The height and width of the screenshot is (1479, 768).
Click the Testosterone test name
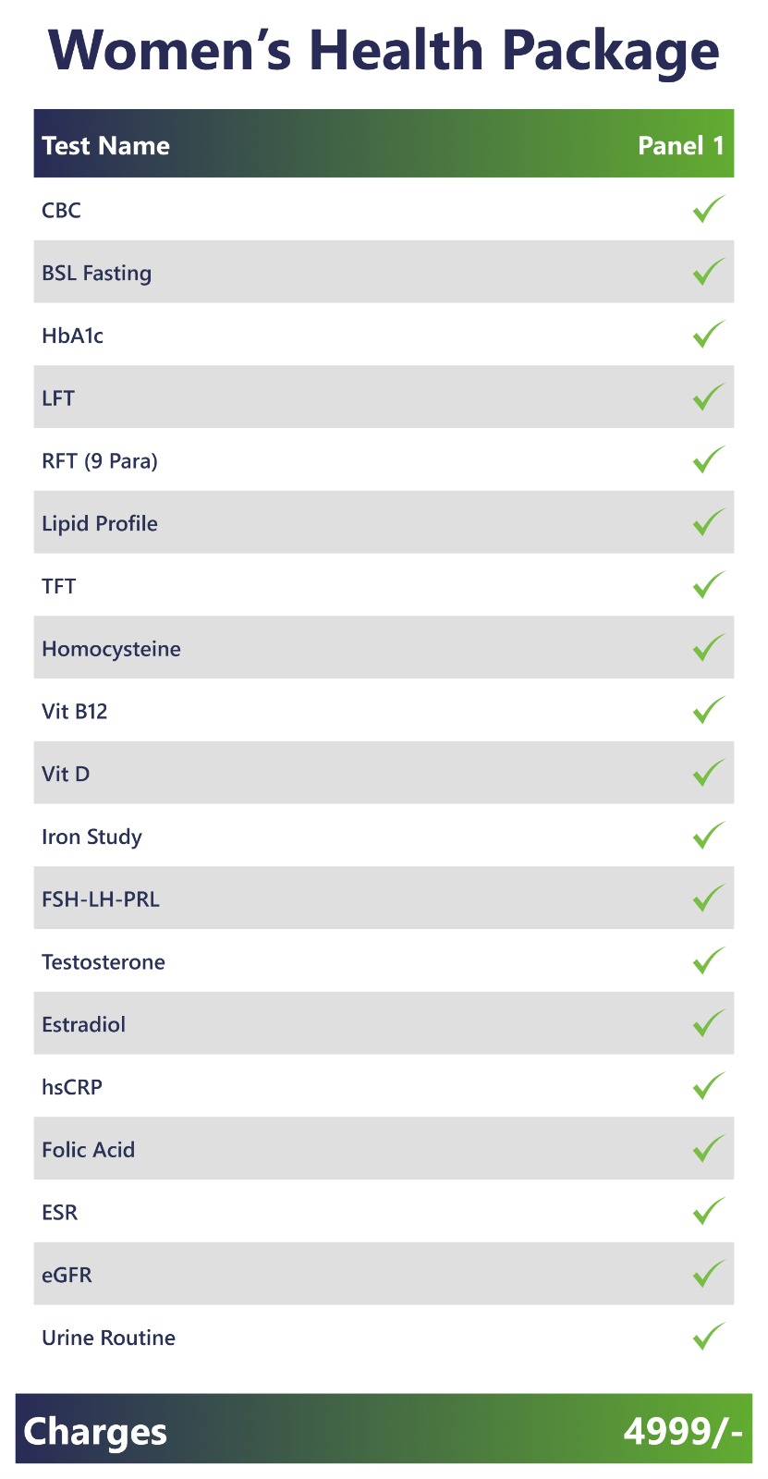104,962
